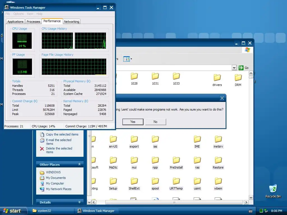Screen dimensions: 287x215
Task: Switch to the Applications tab
Action: [x=15, y=22]
